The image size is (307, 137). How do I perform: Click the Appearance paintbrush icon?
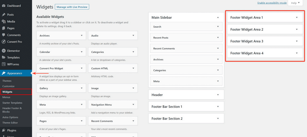pos(3,73)
